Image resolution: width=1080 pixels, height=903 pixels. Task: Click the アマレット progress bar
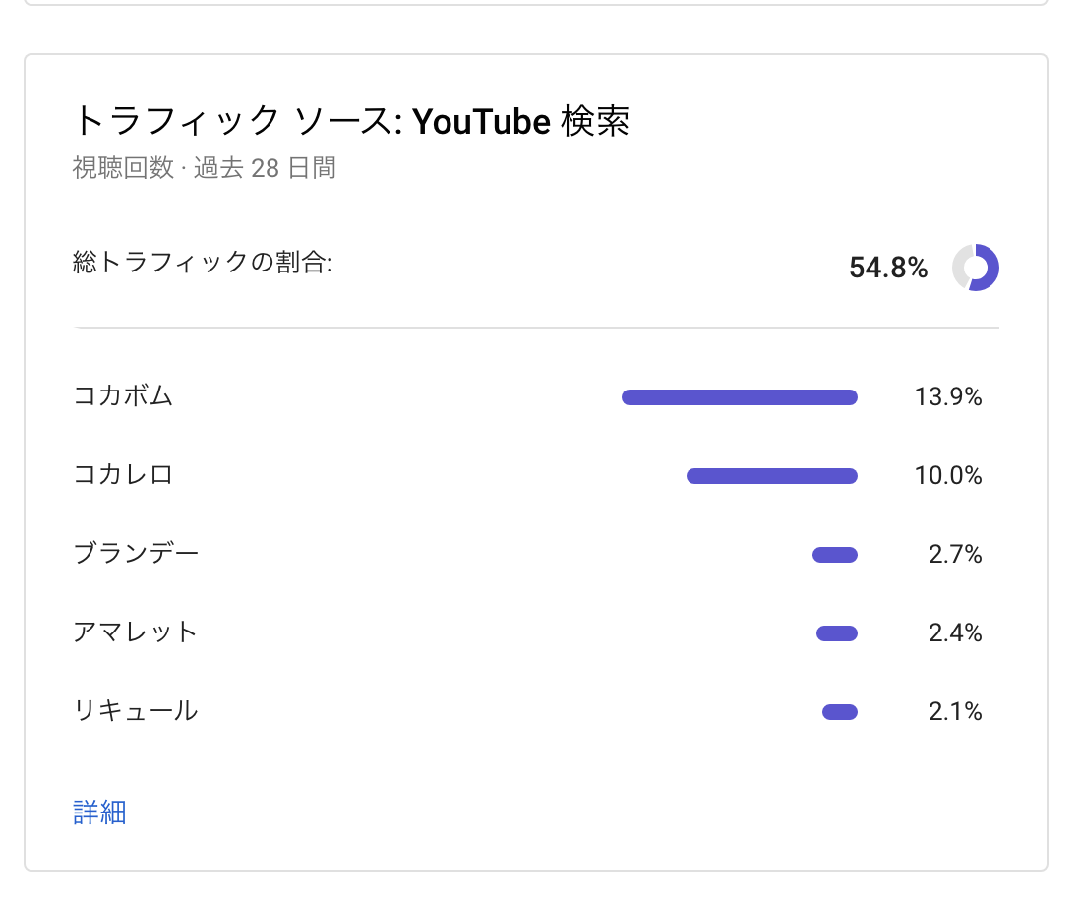[x=837, y=633]
